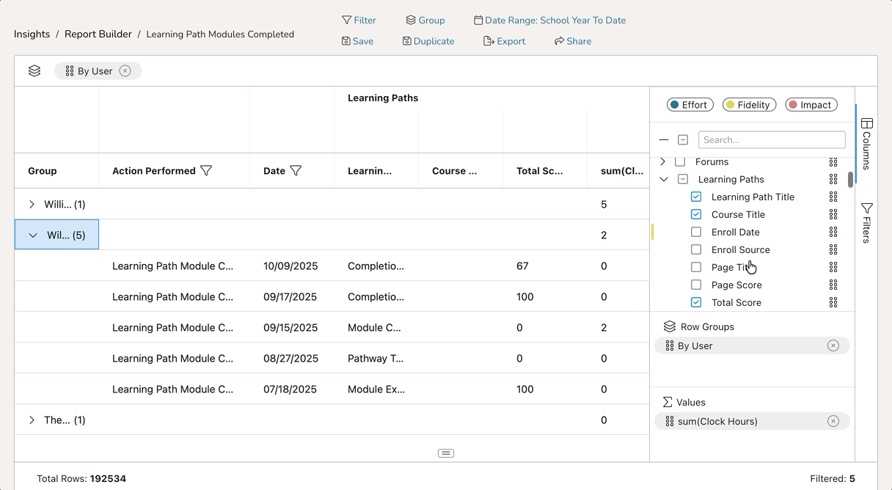Viewport: 892px width, 490px height.
Task: Click the row group layers icon in top bar
Action: pyautogui.click(x=34, y=71)
